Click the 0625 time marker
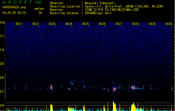 (85, 24)
